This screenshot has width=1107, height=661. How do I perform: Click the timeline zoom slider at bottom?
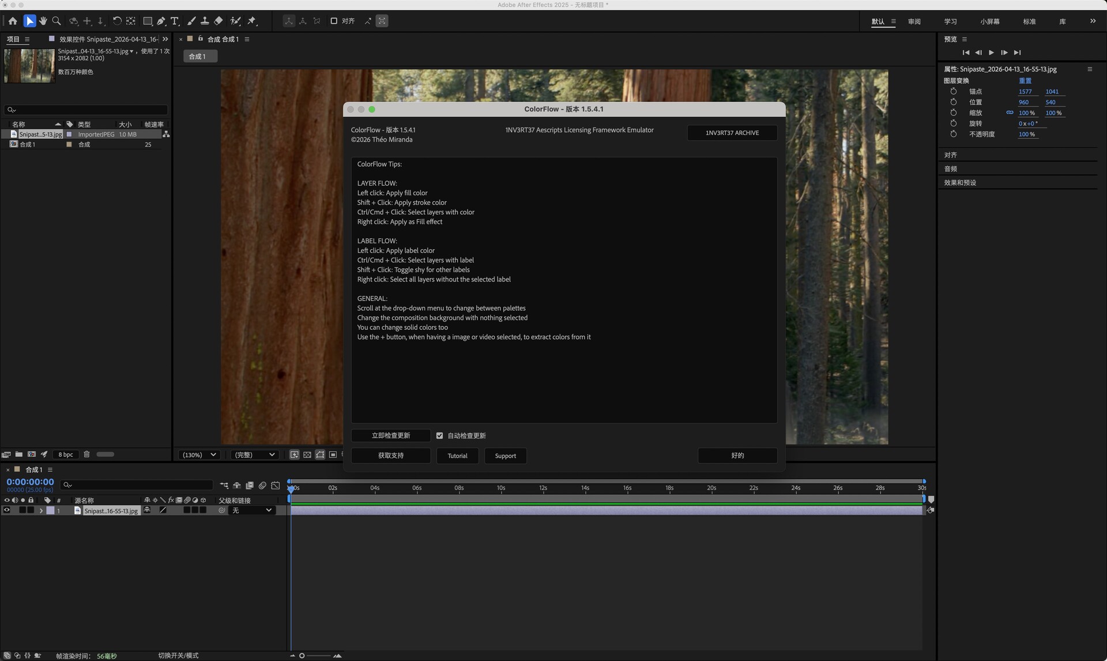[x=315, y=656]
